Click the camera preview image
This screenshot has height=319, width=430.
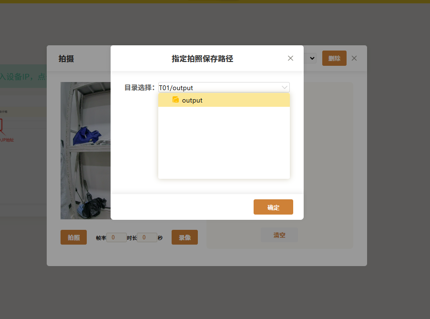(86, 150)
